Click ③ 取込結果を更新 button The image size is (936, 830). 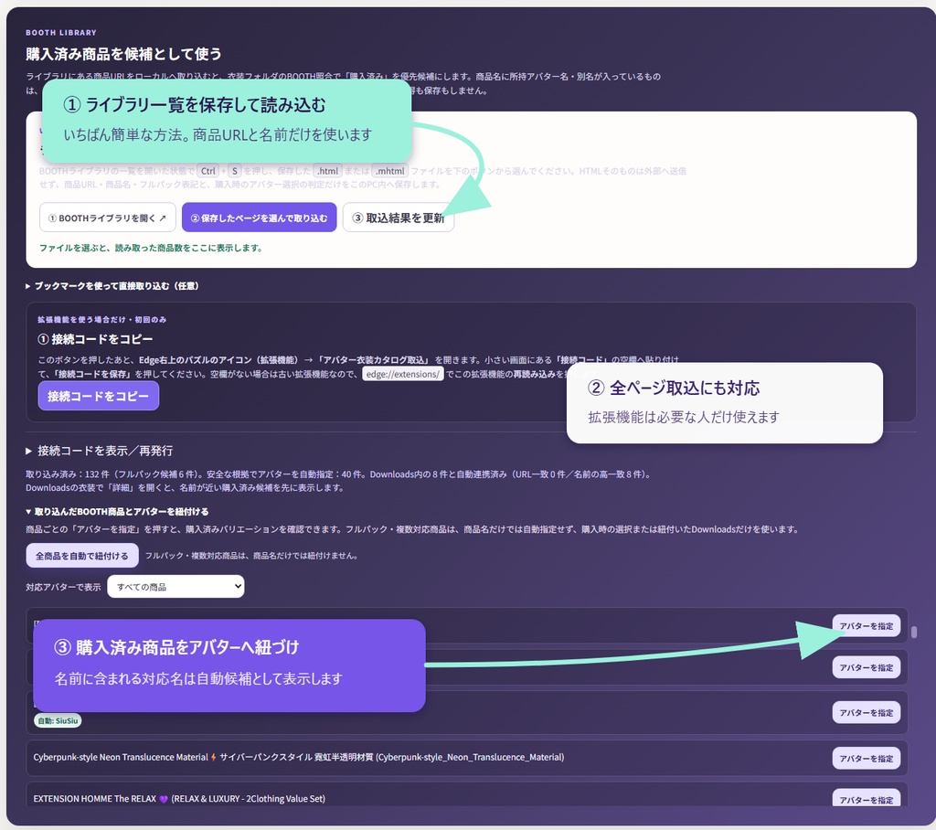(x=399, y=218)
